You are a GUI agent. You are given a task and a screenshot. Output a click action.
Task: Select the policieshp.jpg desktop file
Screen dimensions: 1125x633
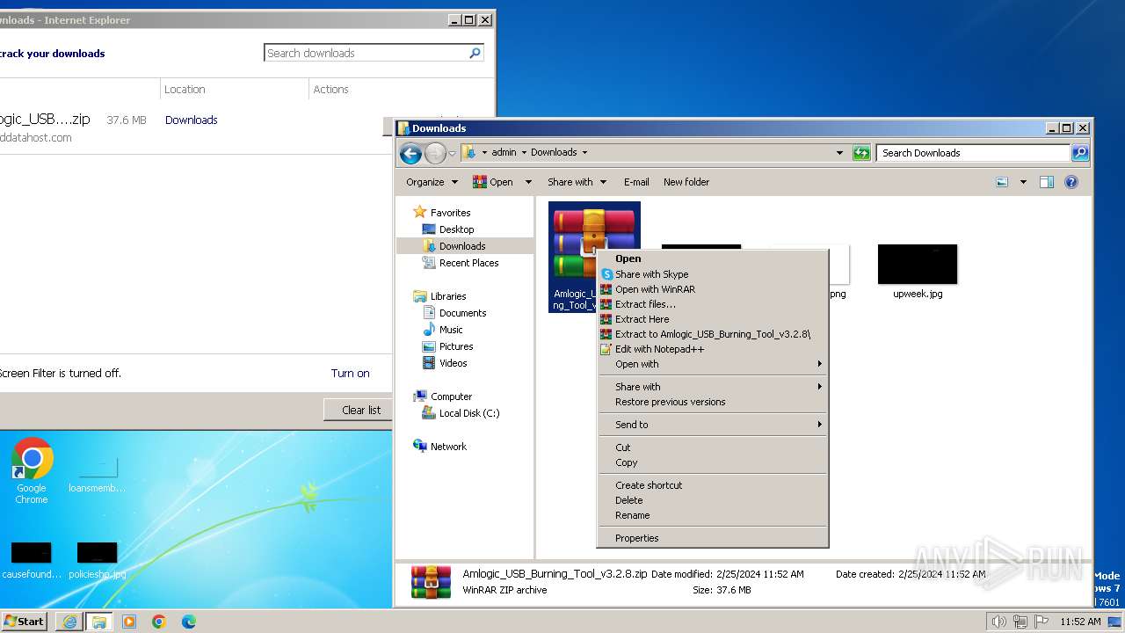point(97,561)
